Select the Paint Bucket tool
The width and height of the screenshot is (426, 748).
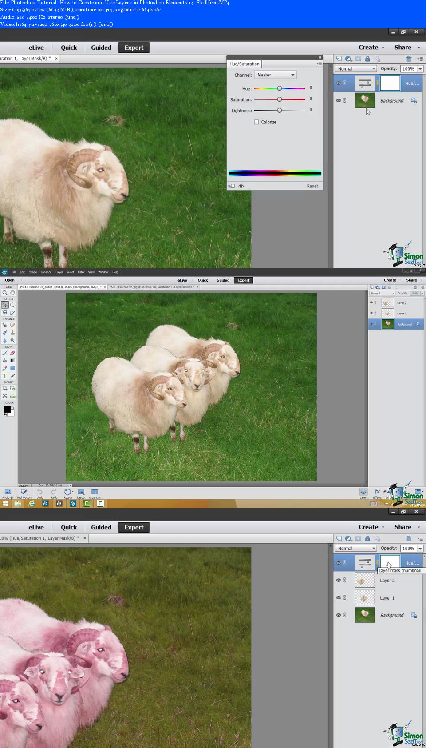tap(5, 361)
